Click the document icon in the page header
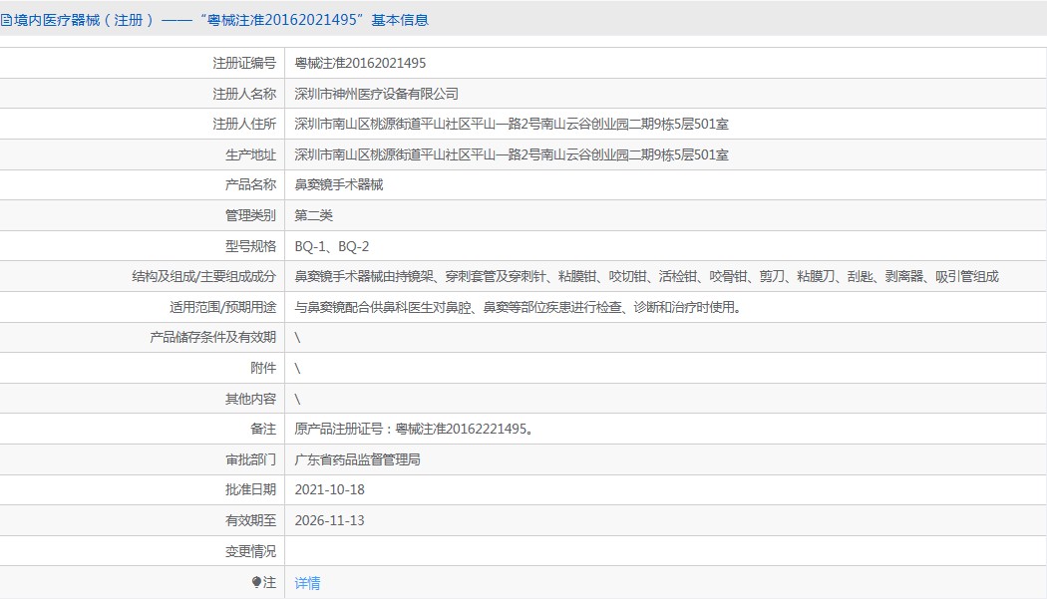Screen dimensions: 1047x601 pos(7,20)
